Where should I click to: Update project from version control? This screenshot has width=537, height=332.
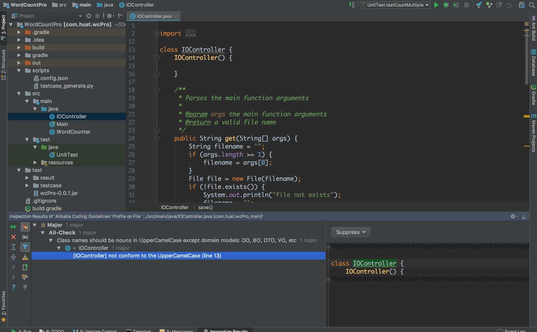479,5
